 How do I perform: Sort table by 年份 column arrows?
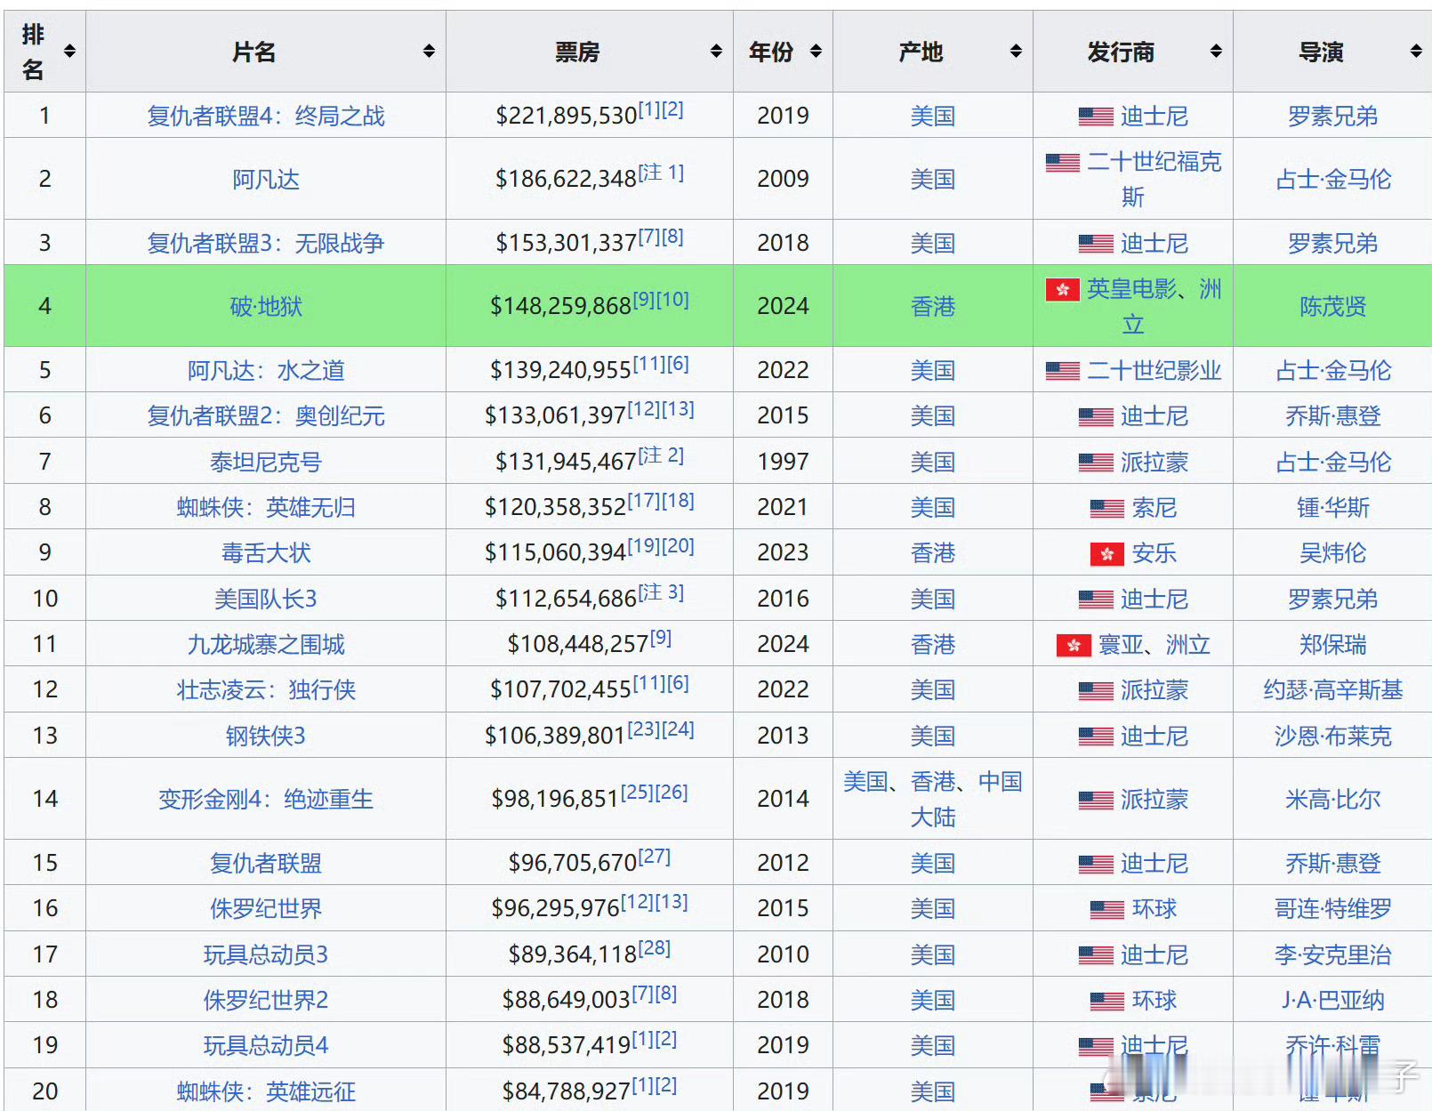click(816, 52)
